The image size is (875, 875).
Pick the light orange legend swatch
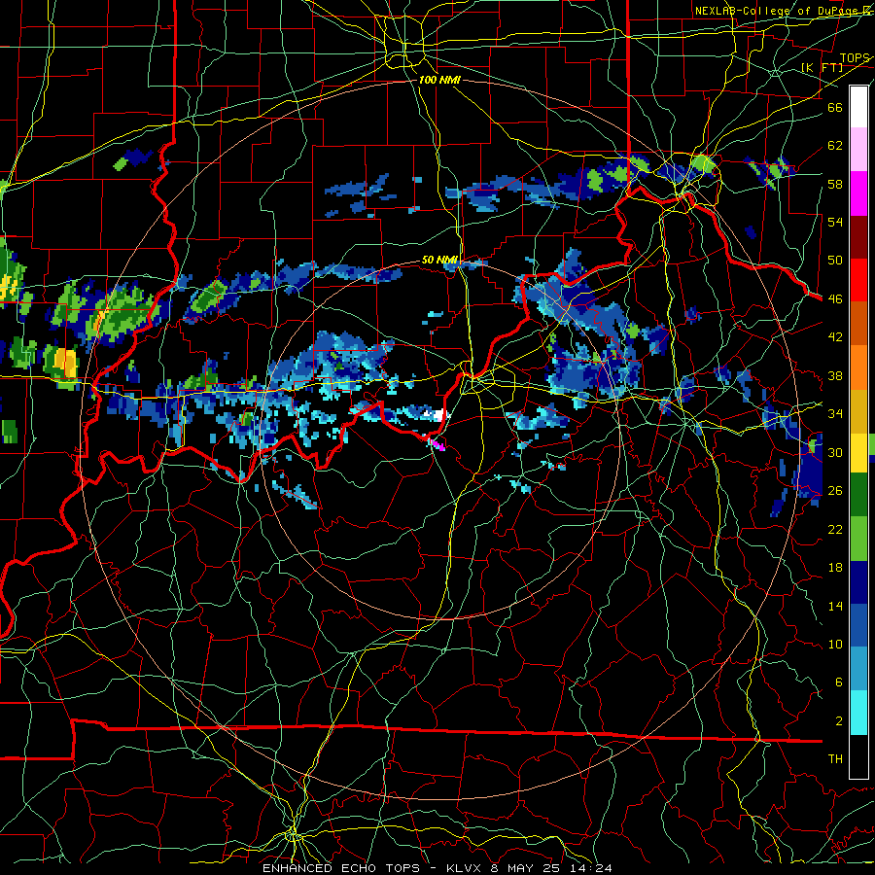(x=858, y=367)
